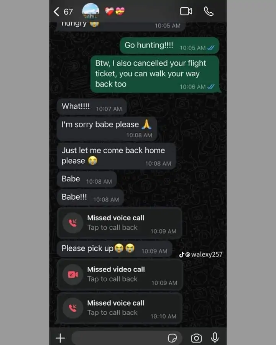Screen dimensions: 276x345
Task: Tap the plus attachment icon
Action: [60, 338]
